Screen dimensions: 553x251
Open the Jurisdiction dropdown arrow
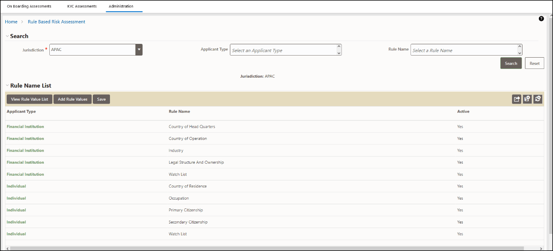point(139,50)
